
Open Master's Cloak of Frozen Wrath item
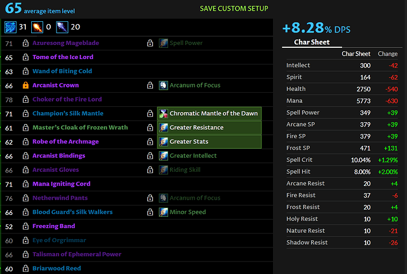[80, 128]
